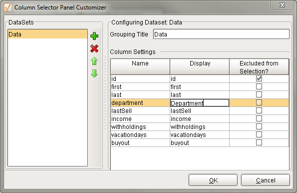Move dataset up with green up arrow
Image resolution: width=297 pixels, height=193 pixels.
pos(94,61)
